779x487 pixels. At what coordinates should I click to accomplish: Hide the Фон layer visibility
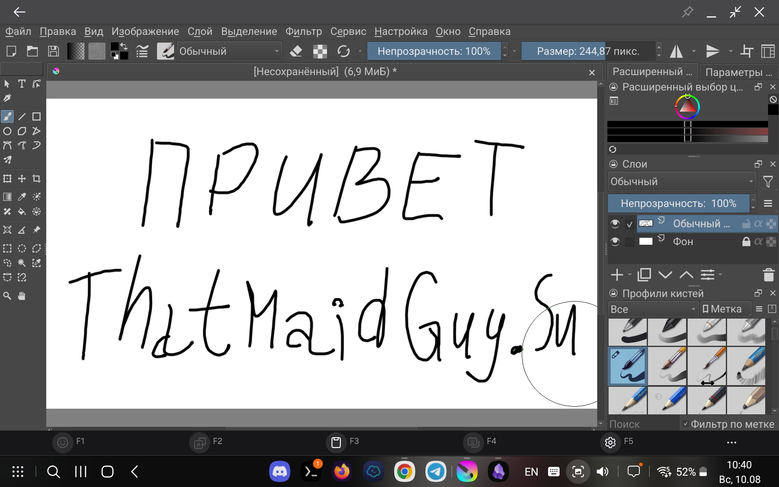[x=615, y=241]
